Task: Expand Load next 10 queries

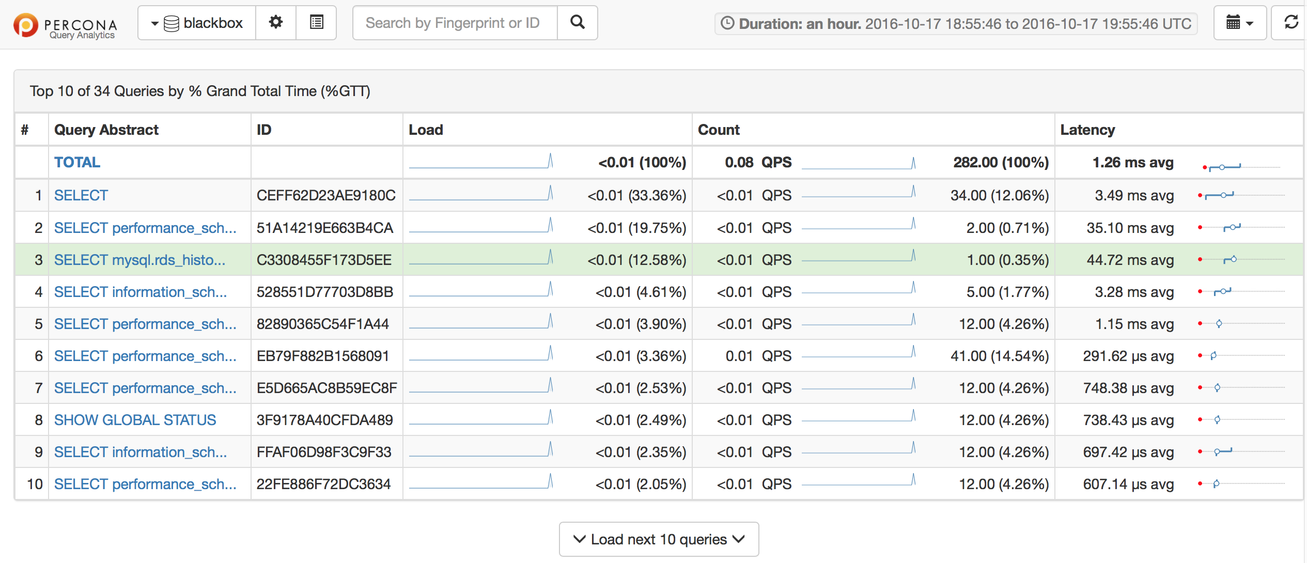Action: 659,539
